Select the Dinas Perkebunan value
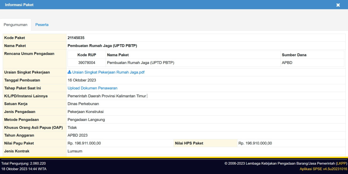 83,104
